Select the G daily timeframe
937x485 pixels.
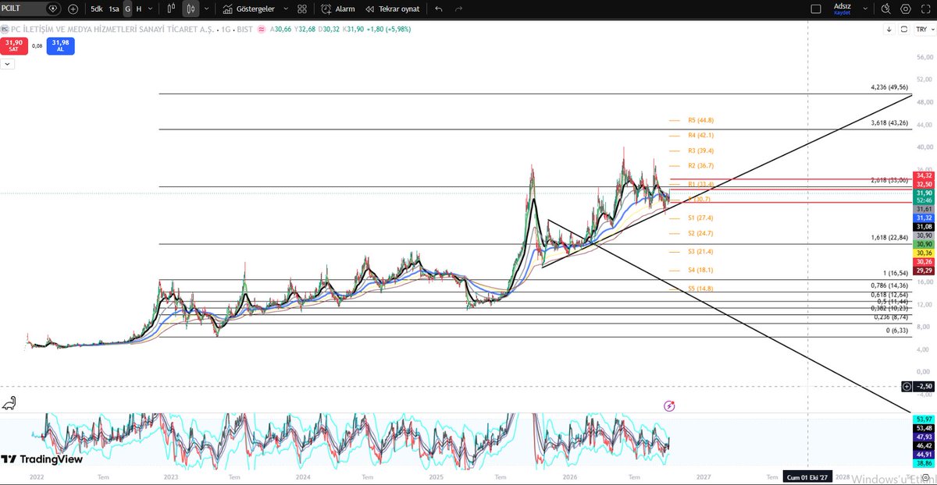point(127,9)
